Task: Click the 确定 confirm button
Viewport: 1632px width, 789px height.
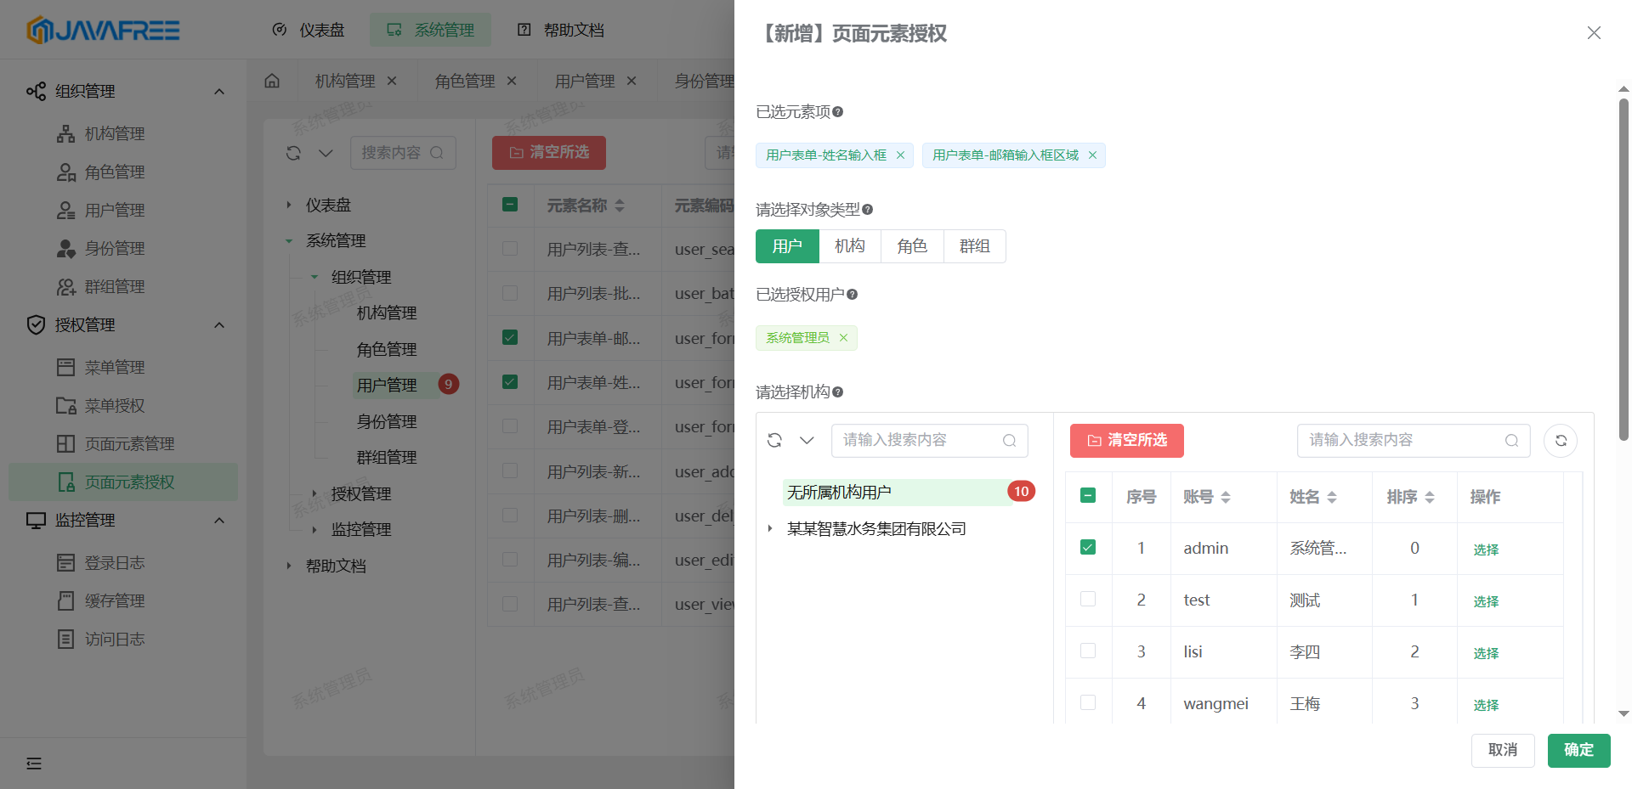Action: [1578, 751]
